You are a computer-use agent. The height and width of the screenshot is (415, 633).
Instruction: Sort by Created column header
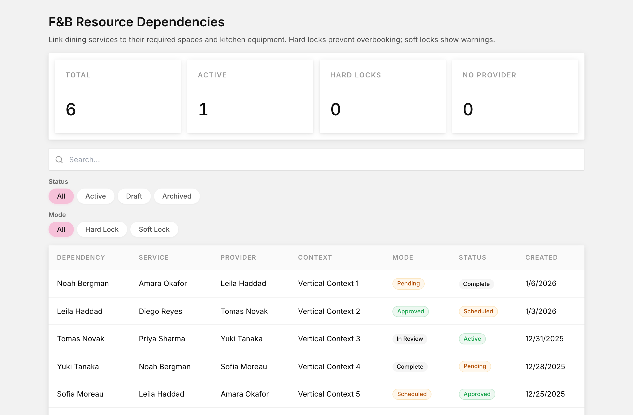pyautogui.click(x=541, y=257)
